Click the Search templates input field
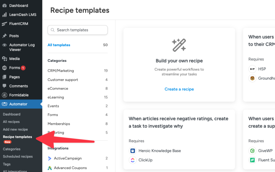Image resolution: width=275 pixels, height=172 pixels. pos(77,30)
